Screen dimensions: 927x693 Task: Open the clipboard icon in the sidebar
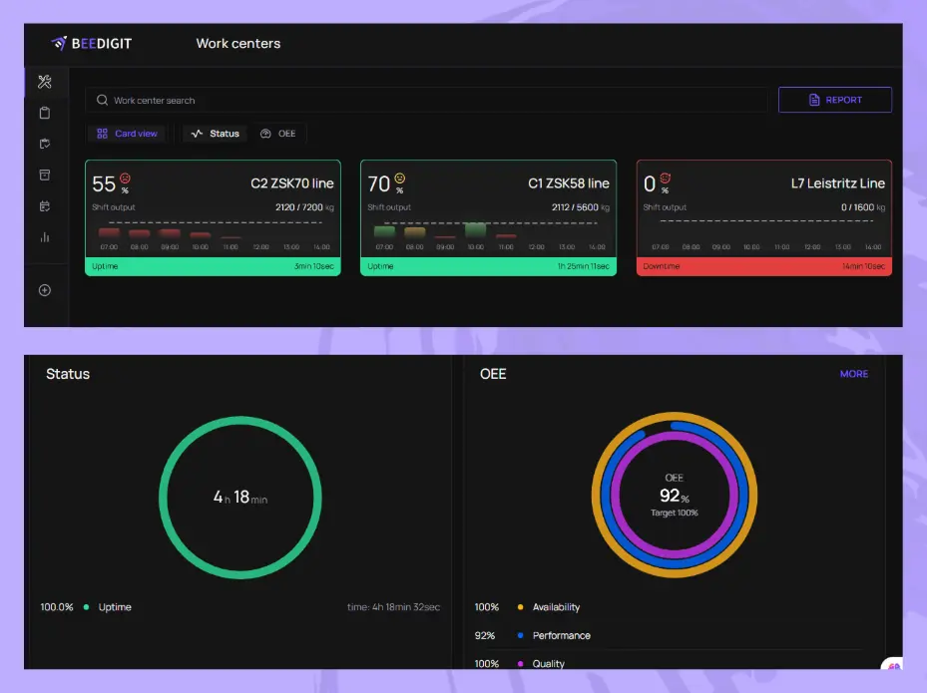(x=45, y=113)
